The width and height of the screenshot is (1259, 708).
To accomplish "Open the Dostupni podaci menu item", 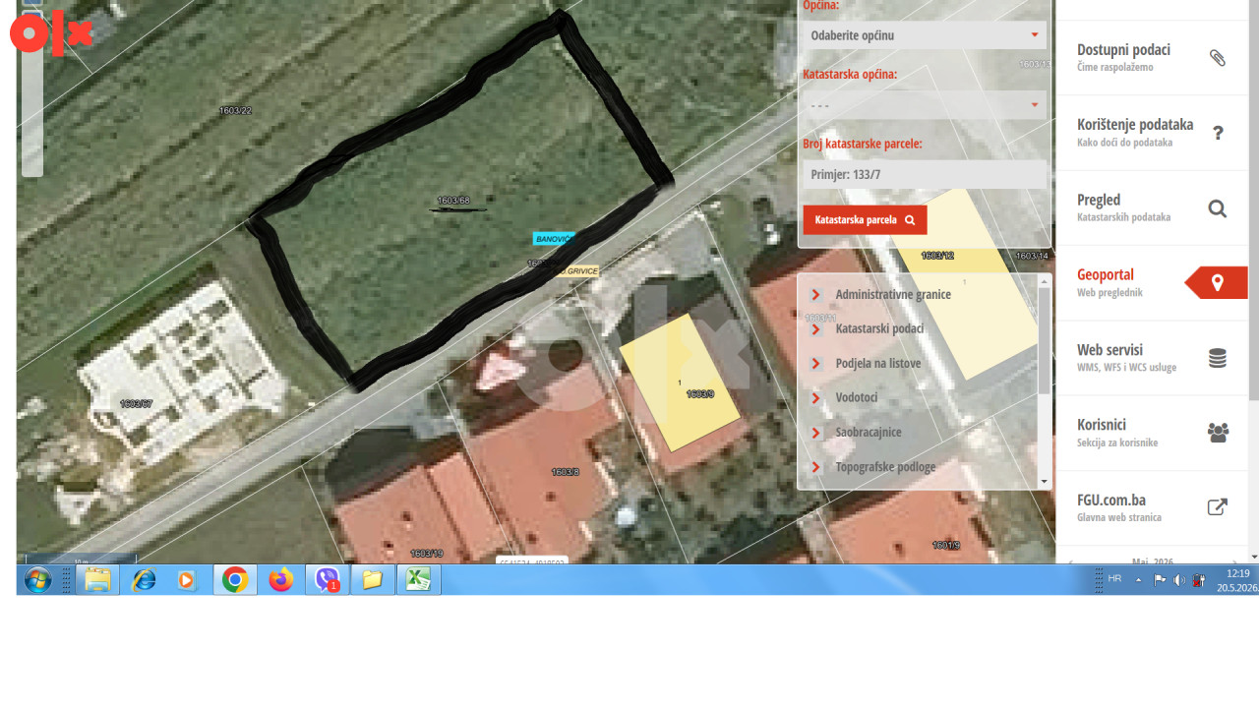I will tap(1152, 58).
